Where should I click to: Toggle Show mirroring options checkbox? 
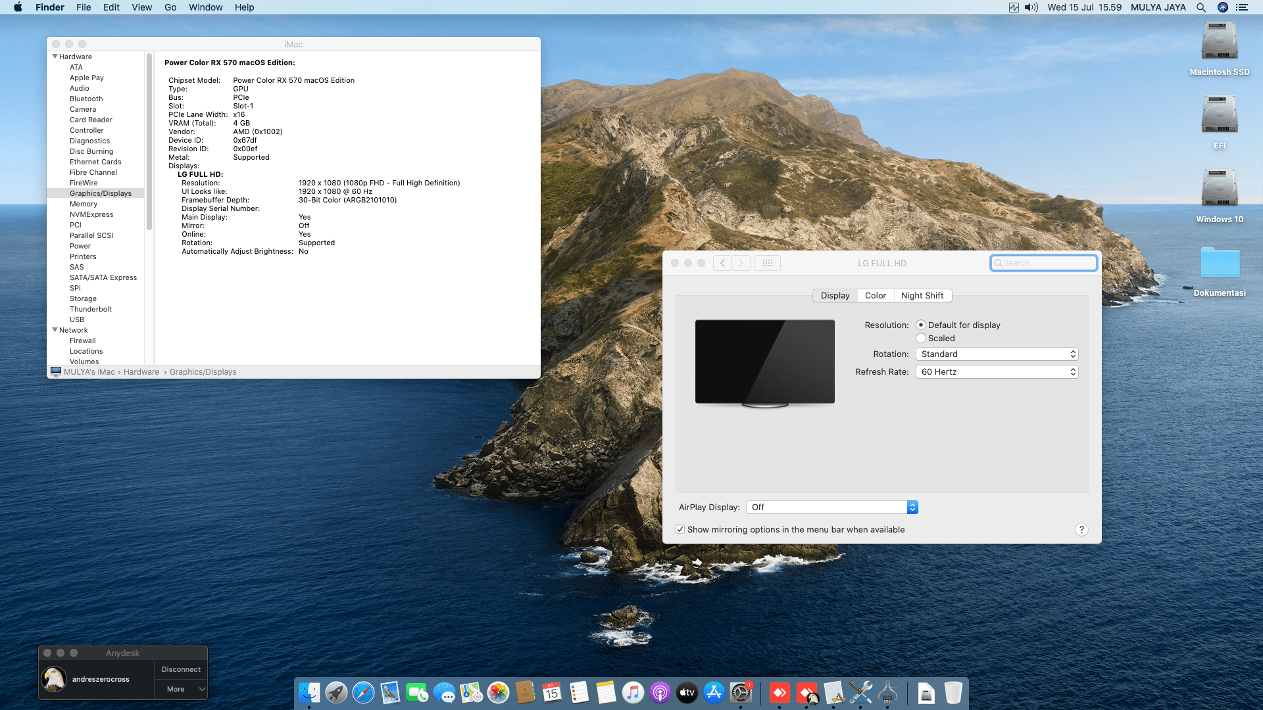pos(680,529)
